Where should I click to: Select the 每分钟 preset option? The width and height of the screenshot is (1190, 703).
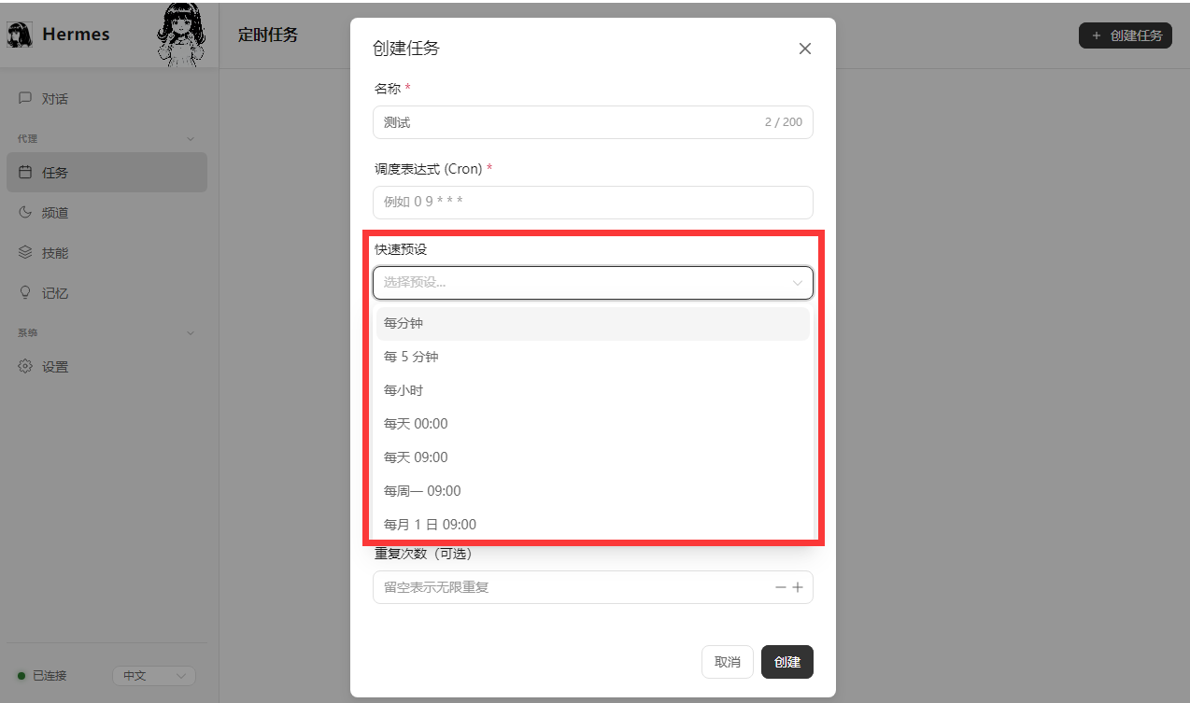(x=593, y=323)
